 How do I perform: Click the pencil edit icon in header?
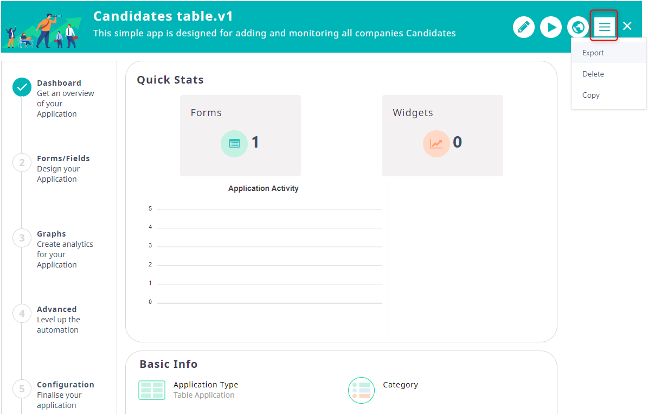click(x=523, y=27)
